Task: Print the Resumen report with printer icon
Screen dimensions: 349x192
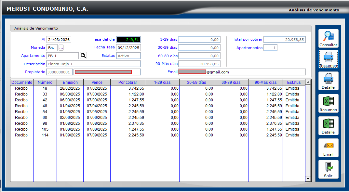Action: [328, 59]
